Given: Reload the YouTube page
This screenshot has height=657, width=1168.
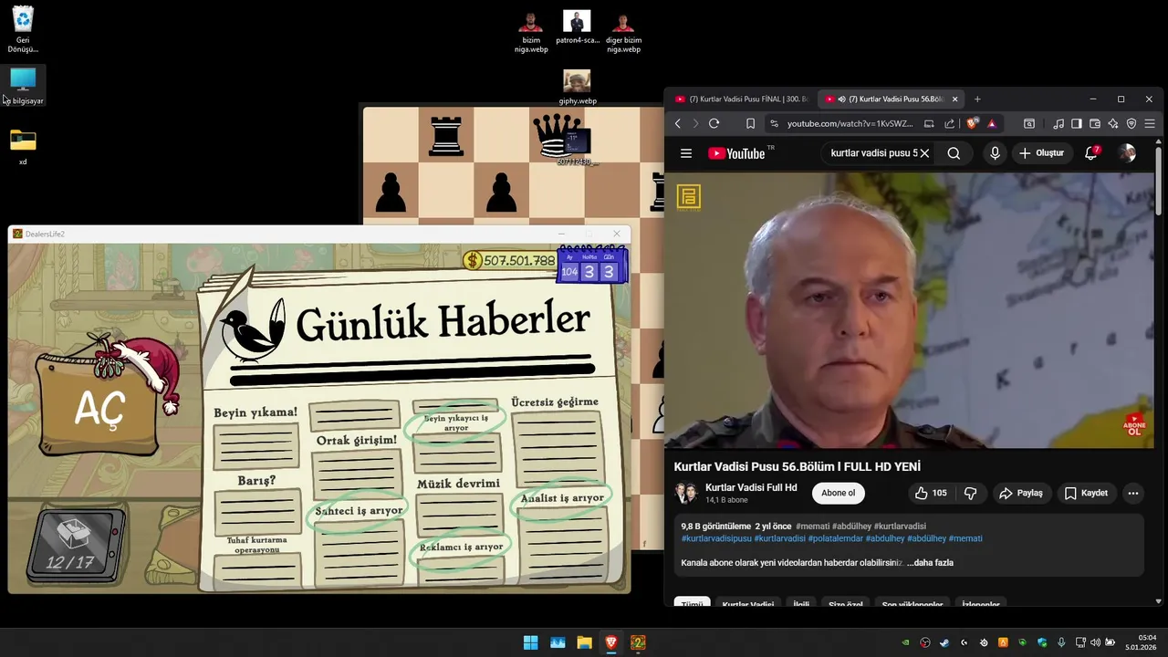Looking at the screenshot, I should tap(714, 123).
